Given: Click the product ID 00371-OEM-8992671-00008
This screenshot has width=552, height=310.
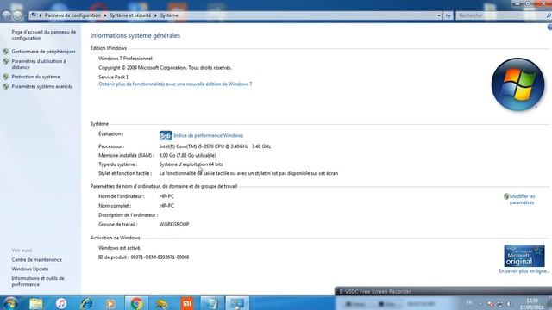Looking at the screenshot, I should click(160, 257).
